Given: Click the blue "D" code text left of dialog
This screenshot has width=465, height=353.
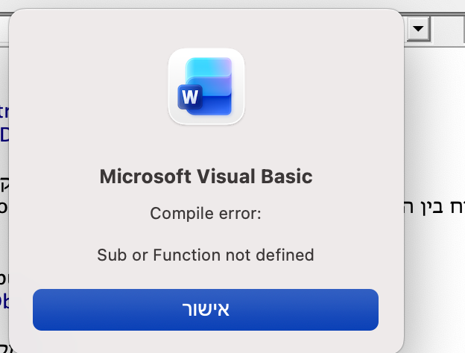Looking at the screenshot, I should tap(4, 135).
